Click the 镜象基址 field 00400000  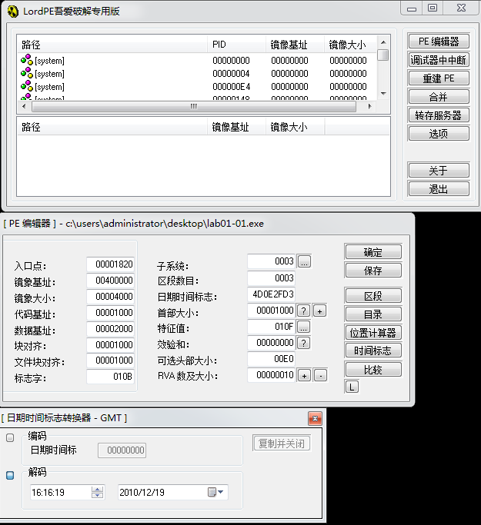click(x=110, y=281)
